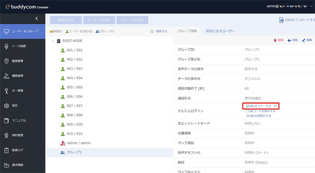Click the microphone icon for トーク履歴
This screenshot has height=173, width=315.
tap(6, 46)
